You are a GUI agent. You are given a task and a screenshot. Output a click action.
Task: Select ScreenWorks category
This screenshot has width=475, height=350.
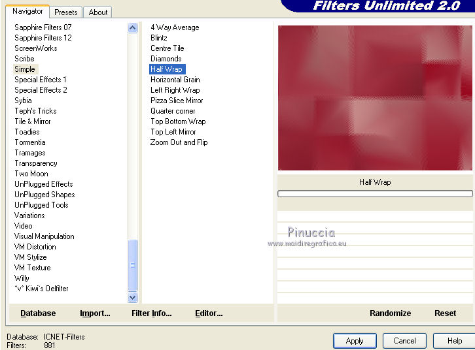pos(36,48)
